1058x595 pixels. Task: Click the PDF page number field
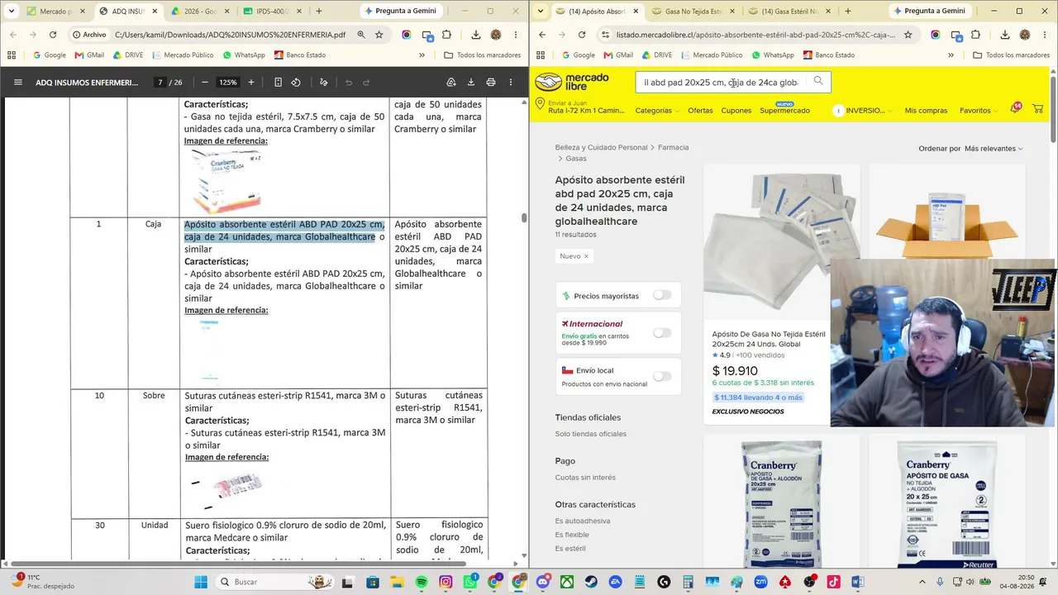(x=160, y=83)
